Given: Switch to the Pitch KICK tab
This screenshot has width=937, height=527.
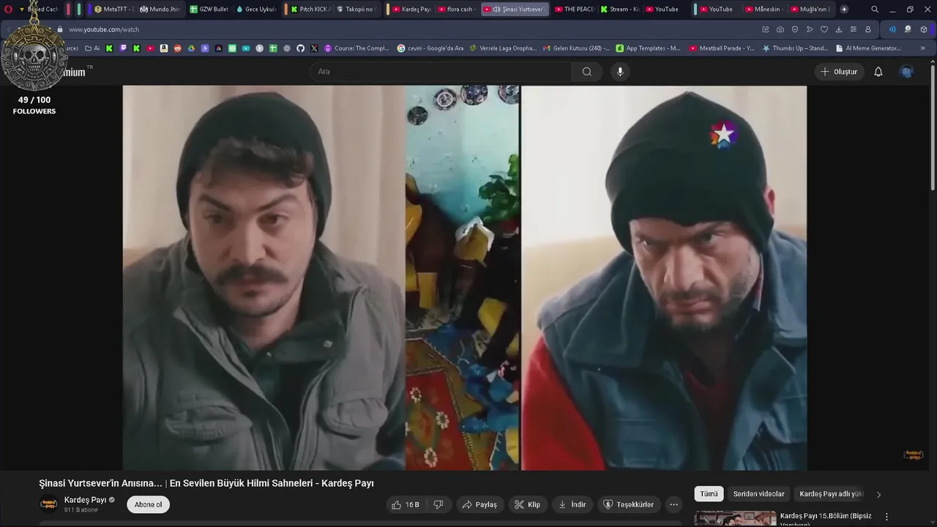Looking at the screenshot, I should coord(310,10).
